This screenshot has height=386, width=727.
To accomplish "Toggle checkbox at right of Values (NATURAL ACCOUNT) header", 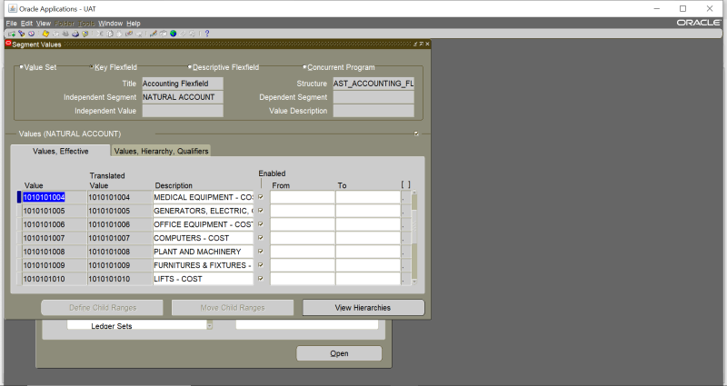I will click(x=416, y=134).
